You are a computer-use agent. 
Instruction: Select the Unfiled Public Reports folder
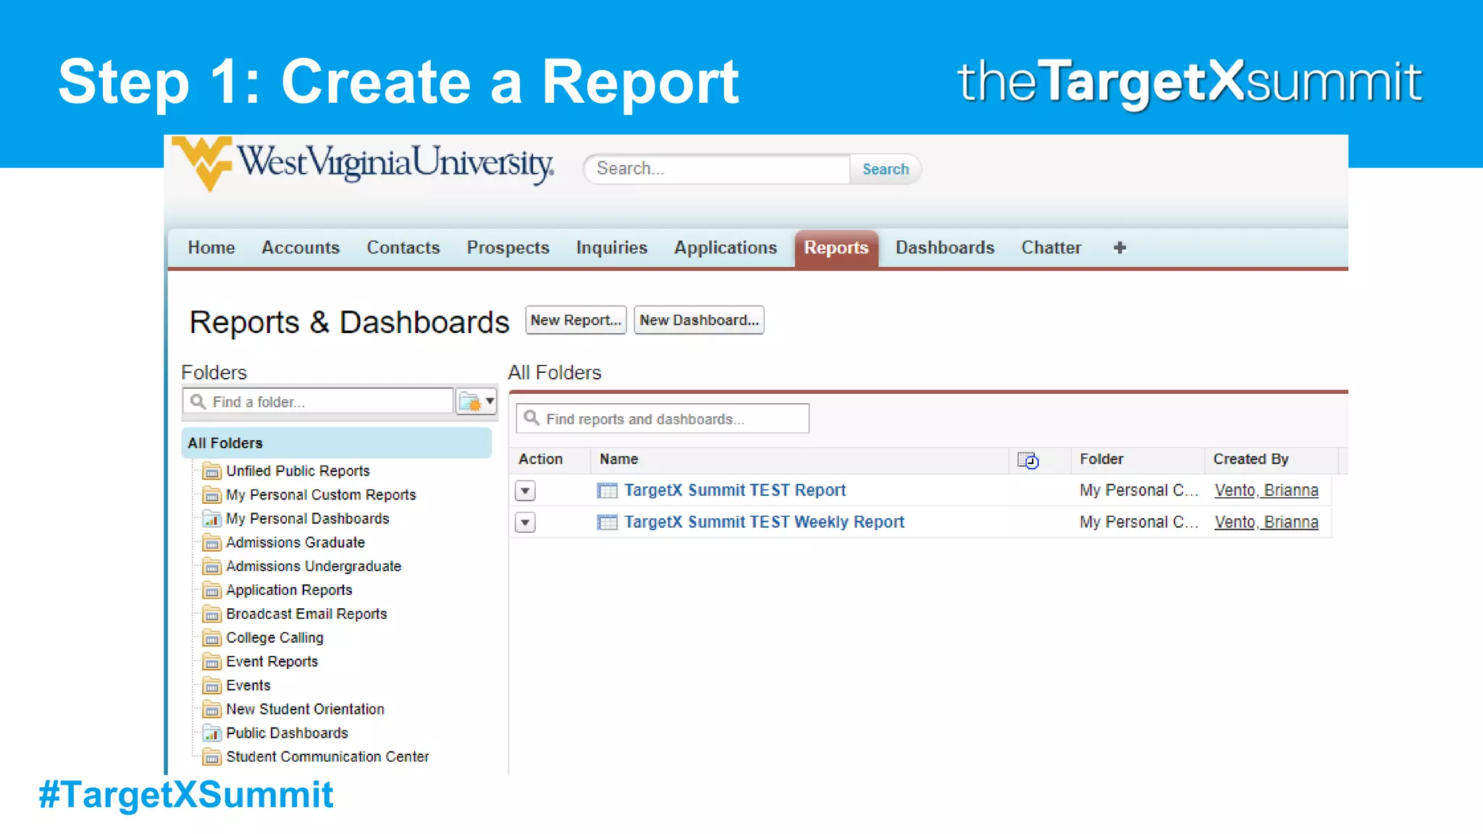[298, 471]
